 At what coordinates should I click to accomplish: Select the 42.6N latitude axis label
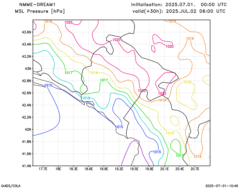click(x=27, y=93)
